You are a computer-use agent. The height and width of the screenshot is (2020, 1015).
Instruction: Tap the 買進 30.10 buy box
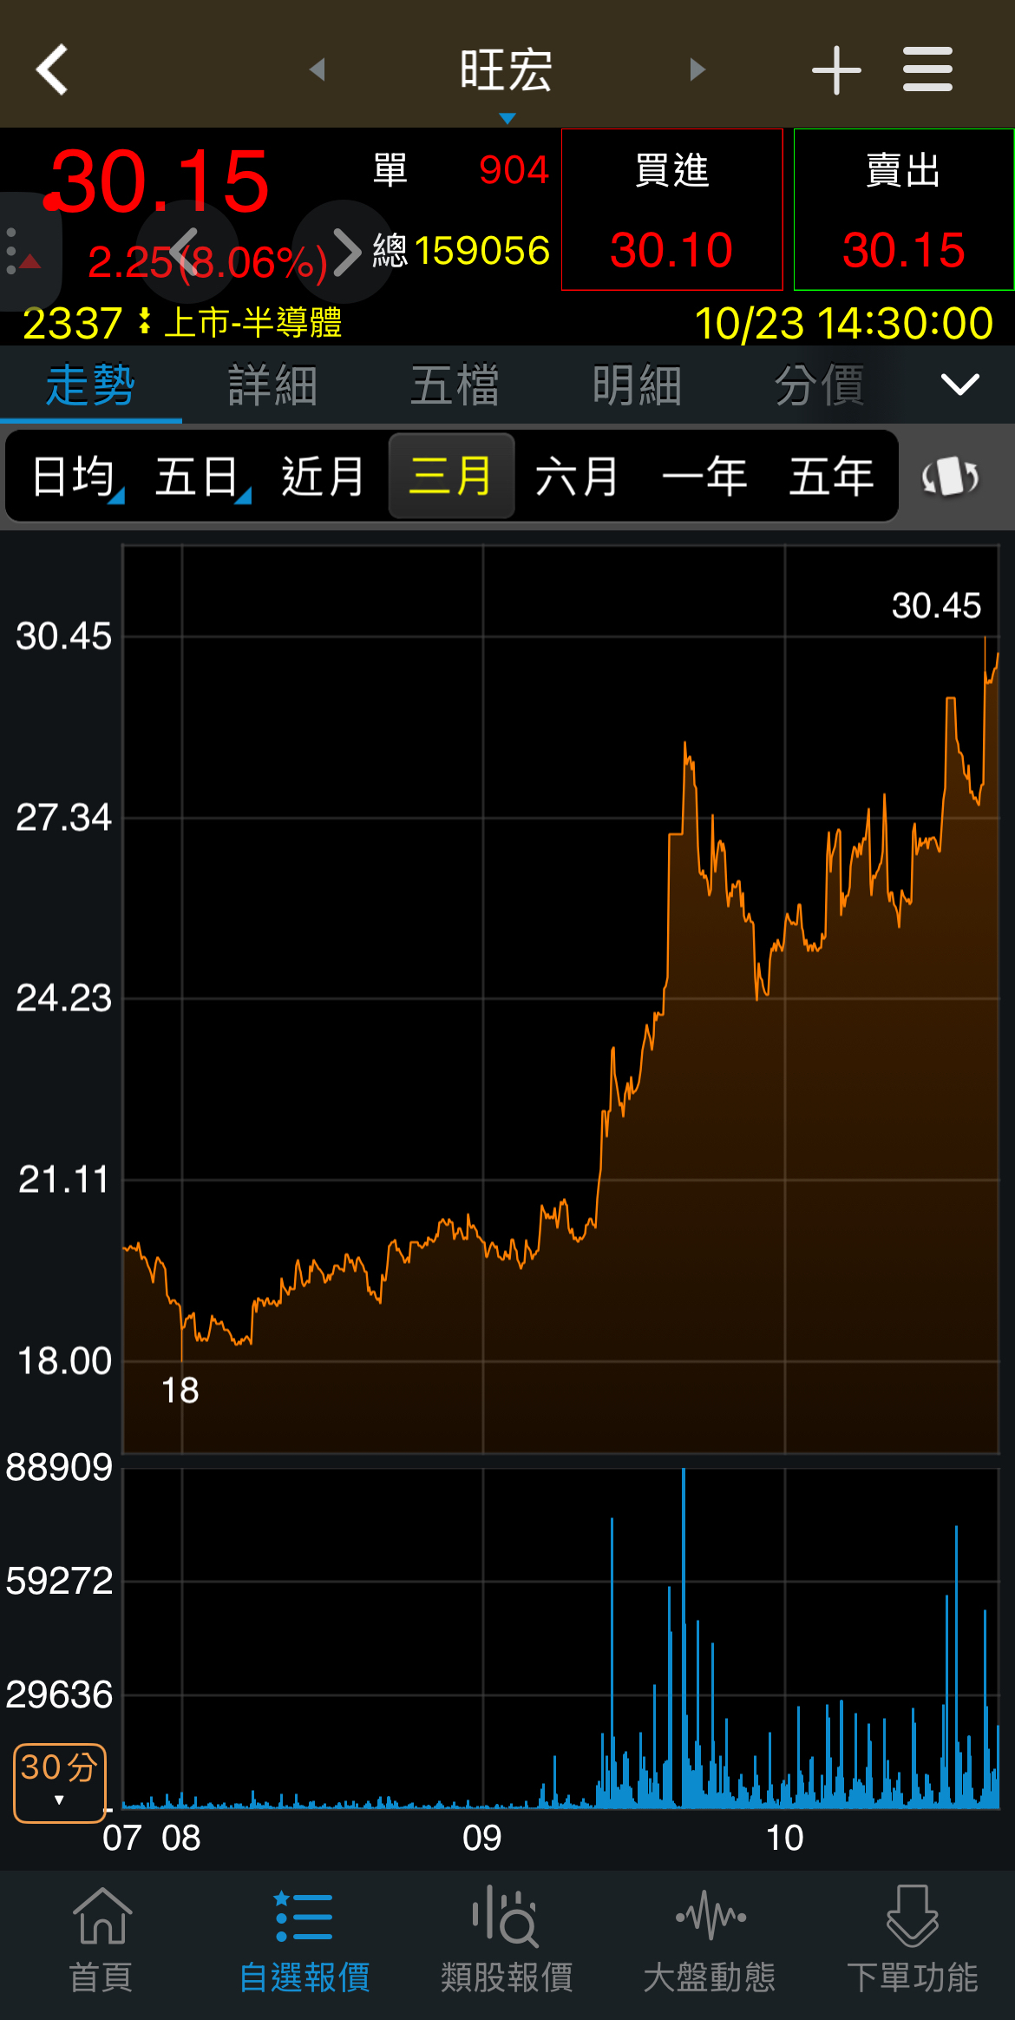pyautogui.click(x=672, y=209)
